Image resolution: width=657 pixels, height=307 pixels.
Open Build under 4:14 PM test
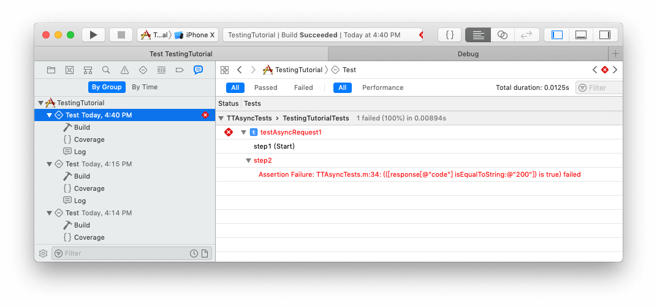click(x=82, y=225)
